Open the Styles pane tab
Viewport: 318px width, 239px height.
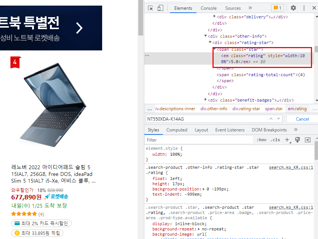coord(153,130)
